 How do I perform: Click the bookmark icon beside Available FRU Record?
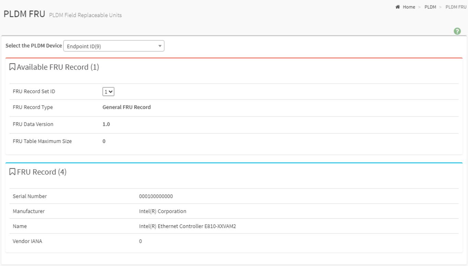point(12,68)
